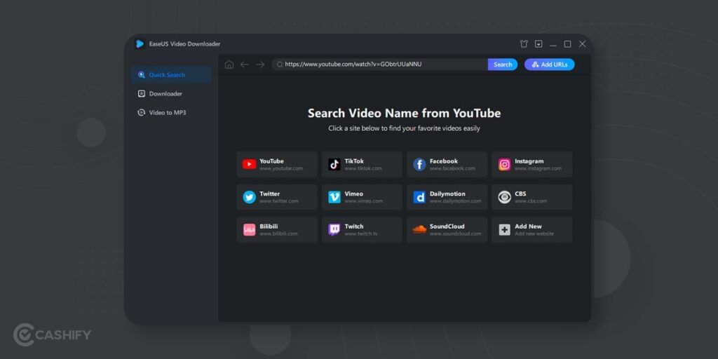Image resolution: width=718 pixels, height=359 pixels.
Task: Open the Twitter site tile
Action: tap(276, 197)
